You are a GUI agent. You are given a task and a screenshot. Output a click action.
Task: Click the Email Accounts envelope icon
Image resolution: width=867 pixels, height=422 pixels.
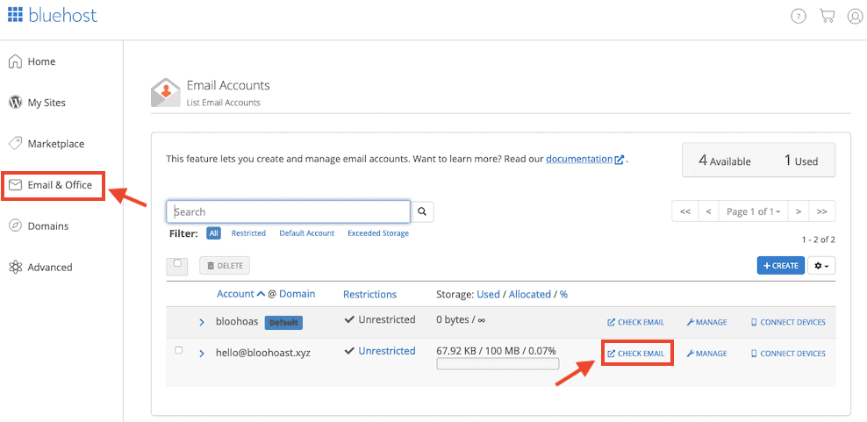165,93
